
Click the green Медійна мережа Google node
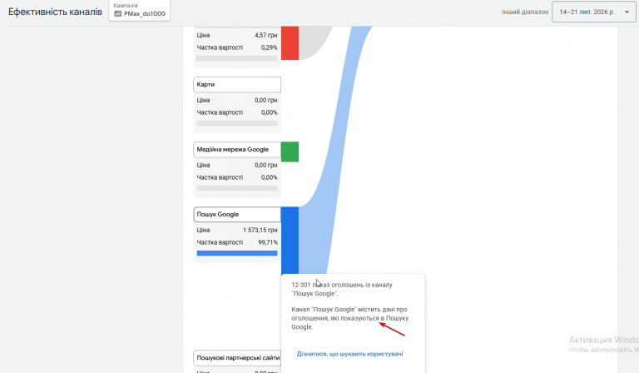(x=290, y=152)
